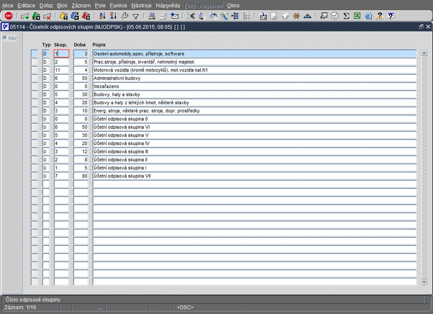Viewport: 433px width, 314px height.
Task: Click the ship wheel icon
Action: (x=296, y=16)
